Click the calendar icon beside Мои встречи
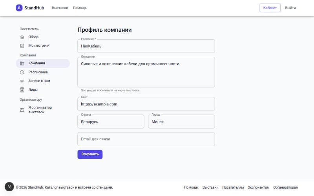Image resolution: width=314 pixels, height=196 pixels. pos(22,45)
